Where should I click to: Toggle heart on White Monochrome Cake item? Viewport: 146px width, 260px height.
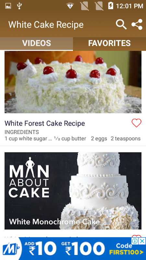136,236
